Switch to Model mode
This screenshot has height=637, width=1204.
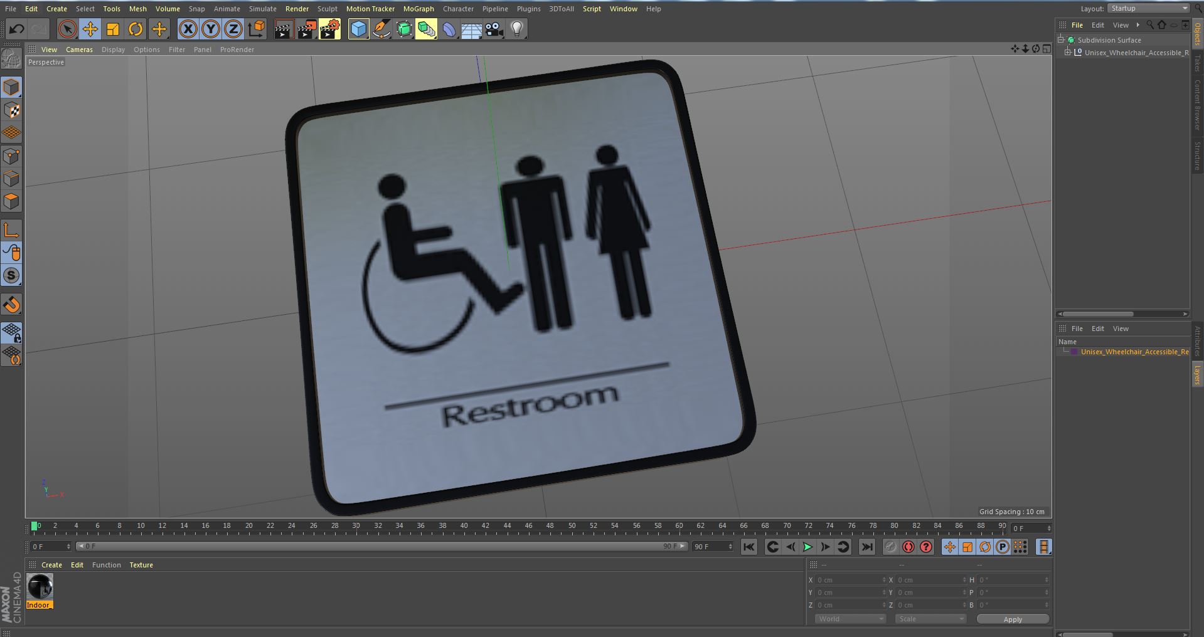click(11, 87)
